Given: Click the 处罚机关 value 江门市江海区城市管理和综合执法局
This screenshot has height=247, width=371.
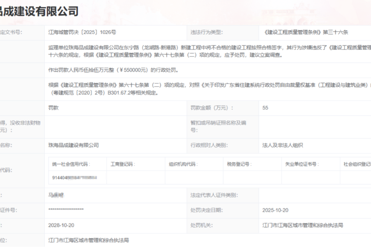Looking at the screenshot, I should click(302, 225).
